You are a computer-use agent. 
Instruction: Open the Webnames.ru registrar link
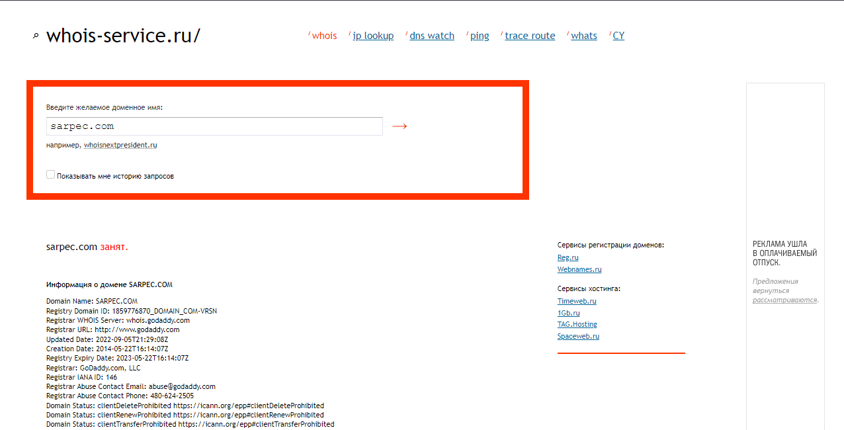[579, 269]
